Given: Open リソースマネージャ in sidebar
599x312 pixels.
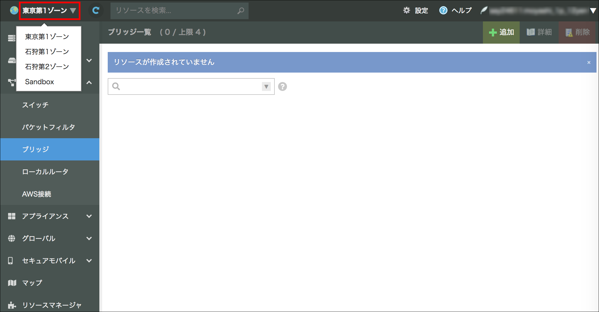Looking at the screenshot, I should (51, 305).
